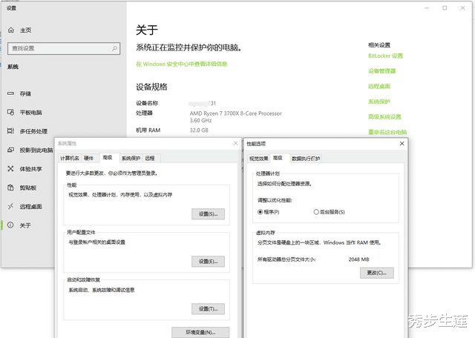
Task: Select the 程序(P) radio button
Action: (260, 212)
